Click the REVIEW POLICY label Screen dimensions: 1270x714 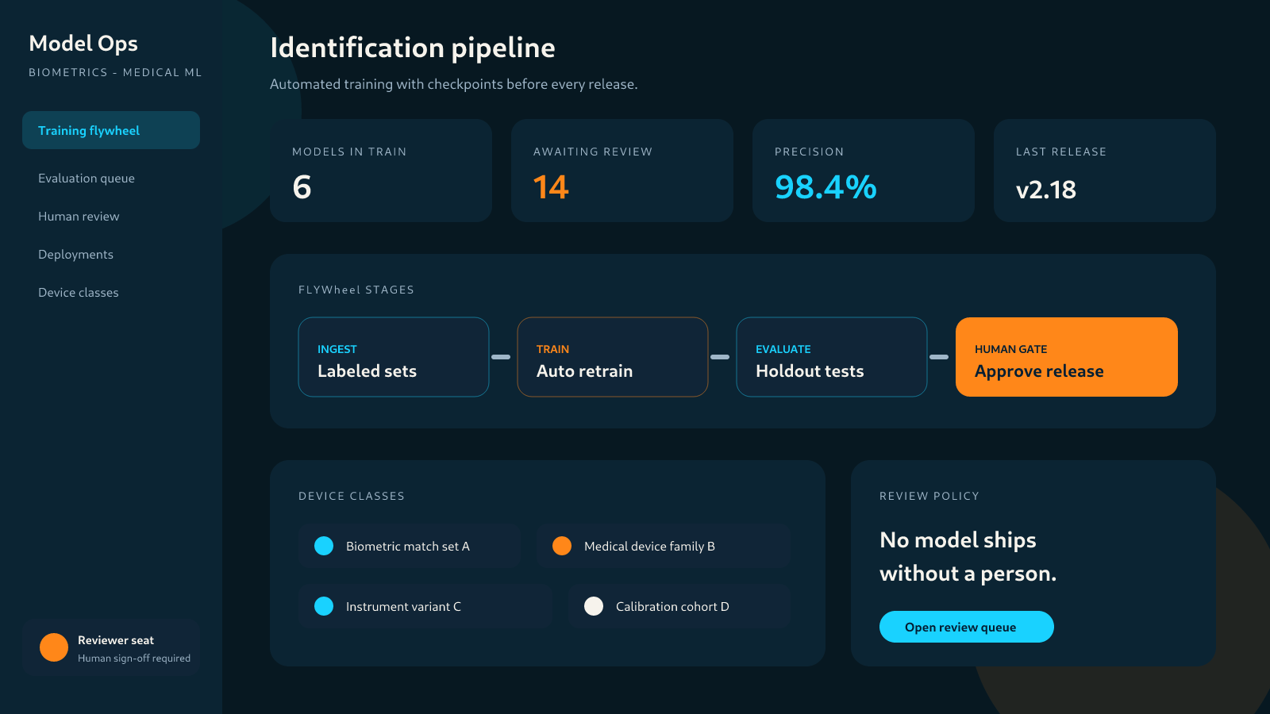tap(929, 496)
